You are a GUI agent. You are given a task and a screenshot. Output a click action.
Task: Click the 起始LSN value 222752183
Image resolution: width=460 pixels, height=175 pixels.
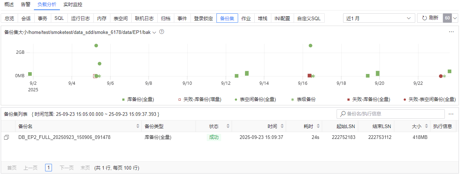343,137
